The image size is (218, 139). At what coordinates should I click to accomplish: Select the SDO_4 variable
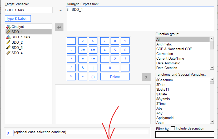[x=28, y=53]
